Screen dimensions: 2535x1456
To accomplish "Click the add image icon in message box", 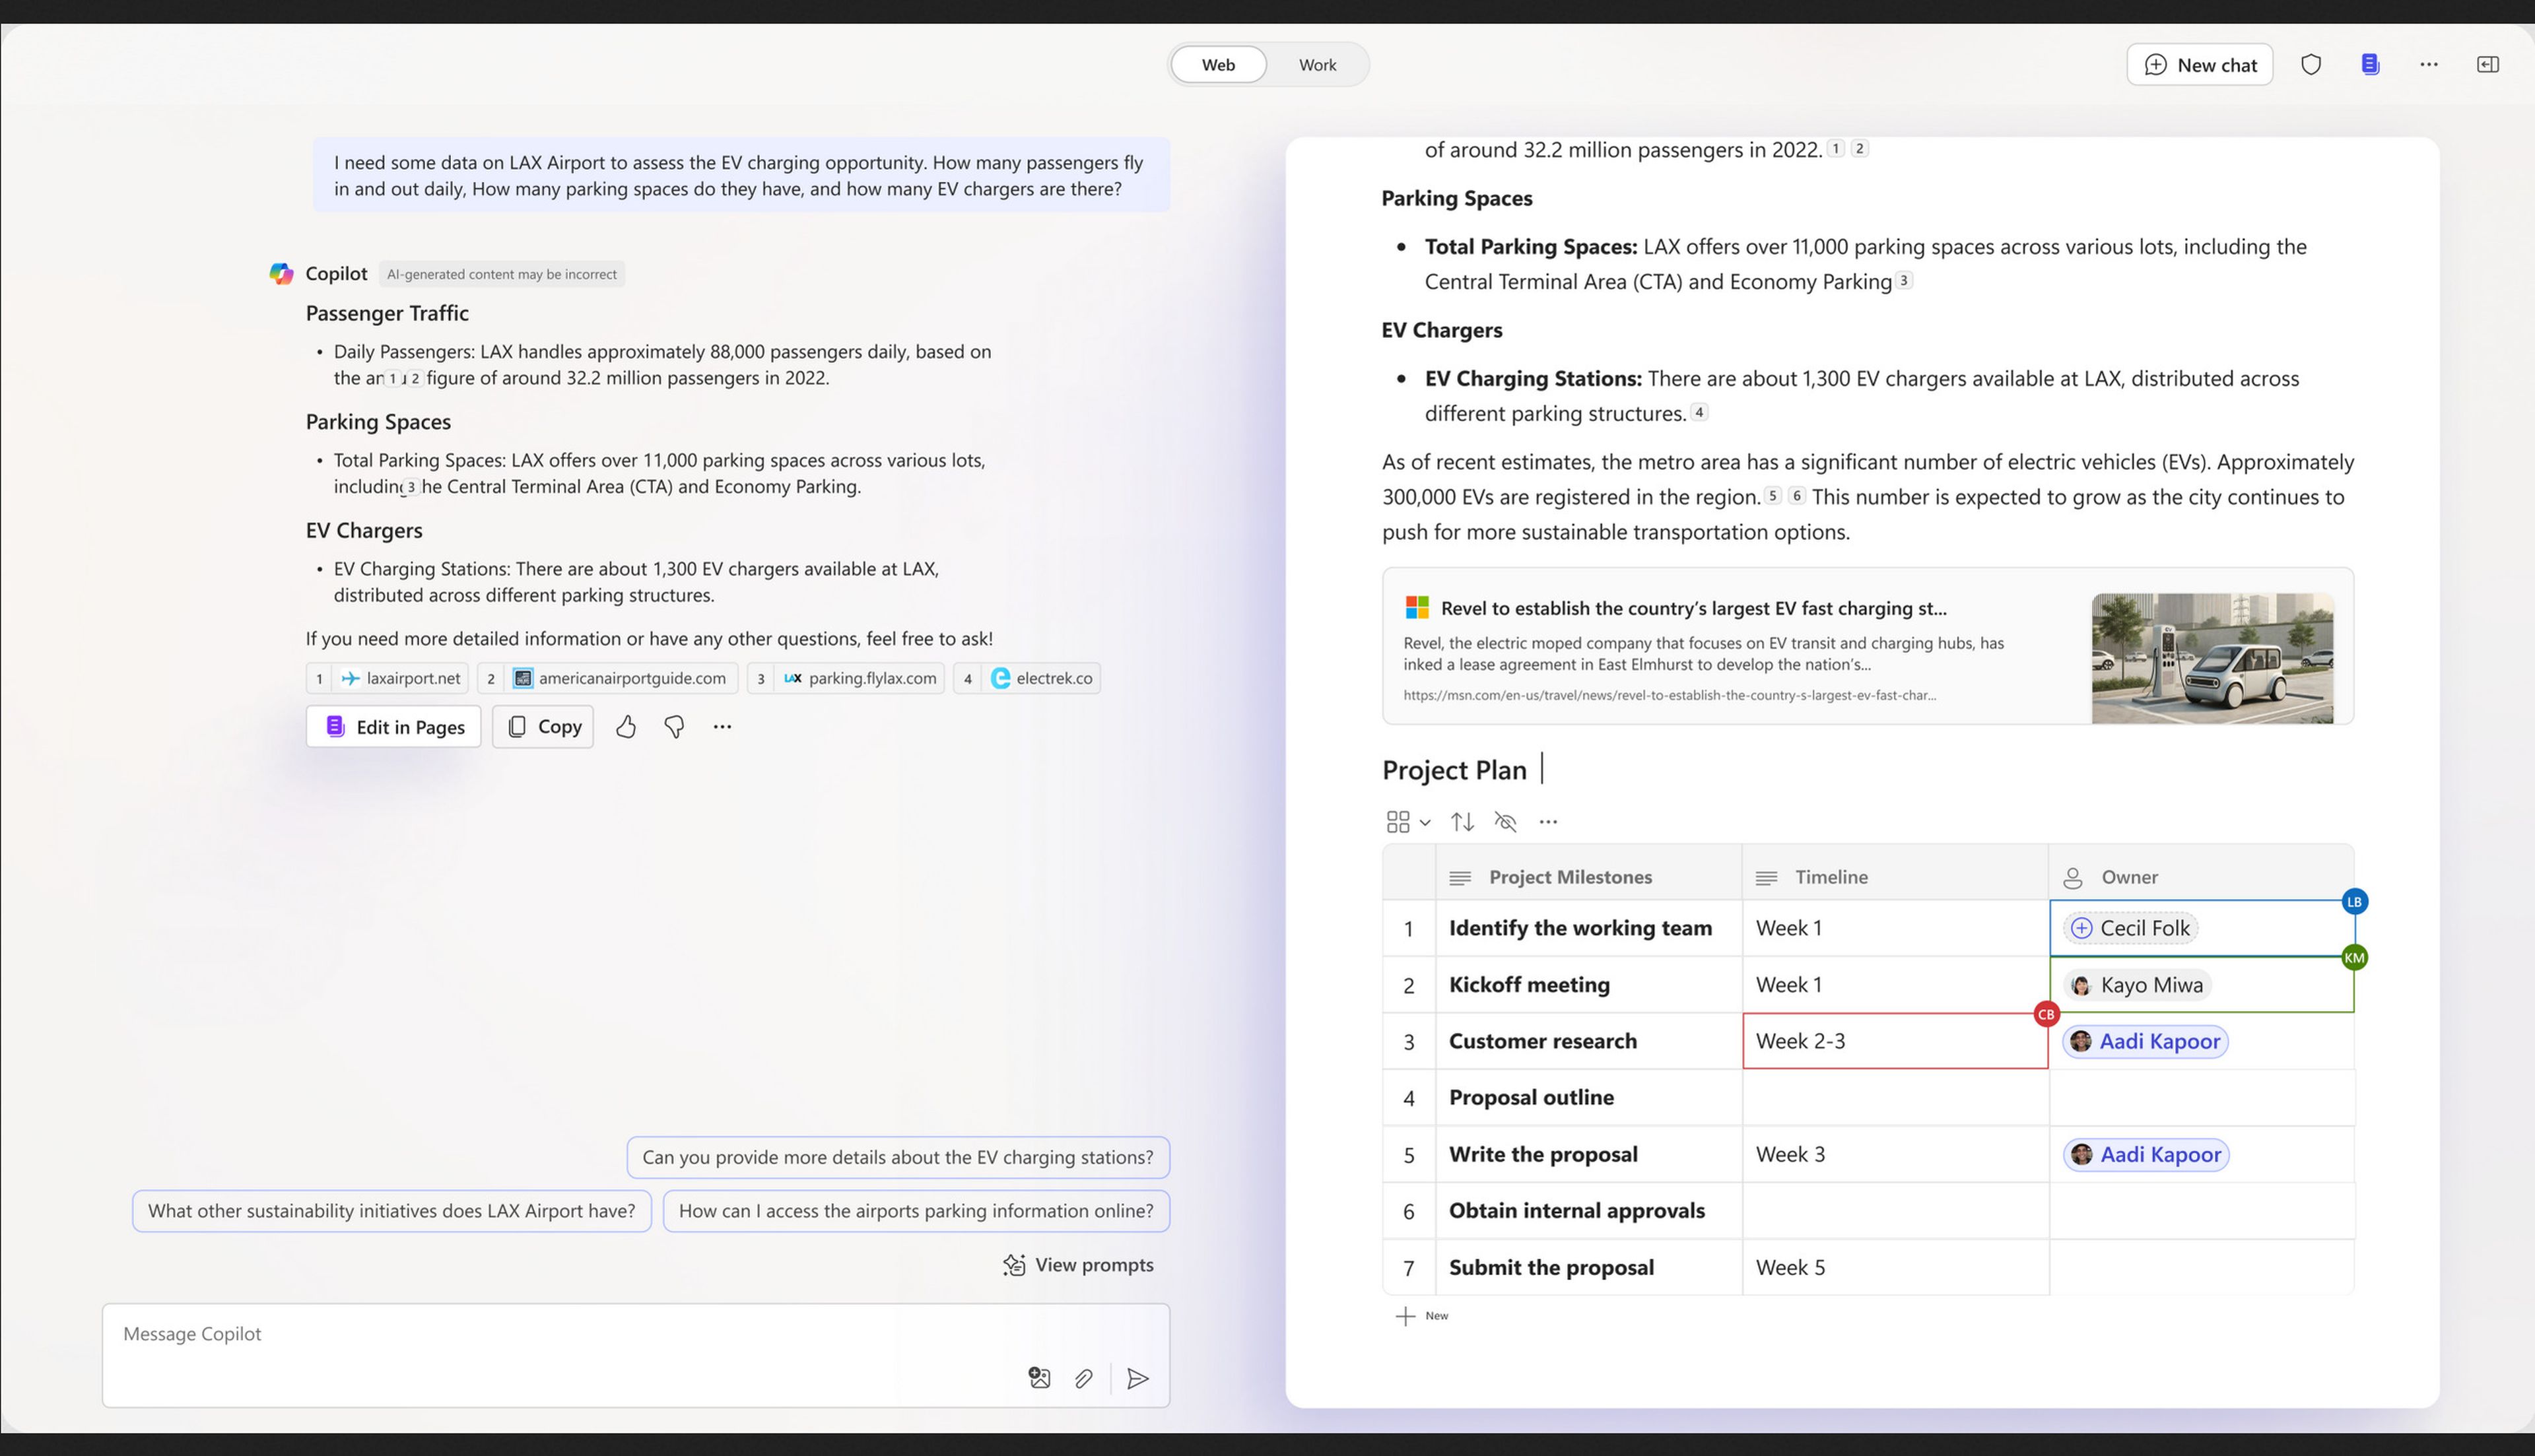I will coord(1039,1378).
